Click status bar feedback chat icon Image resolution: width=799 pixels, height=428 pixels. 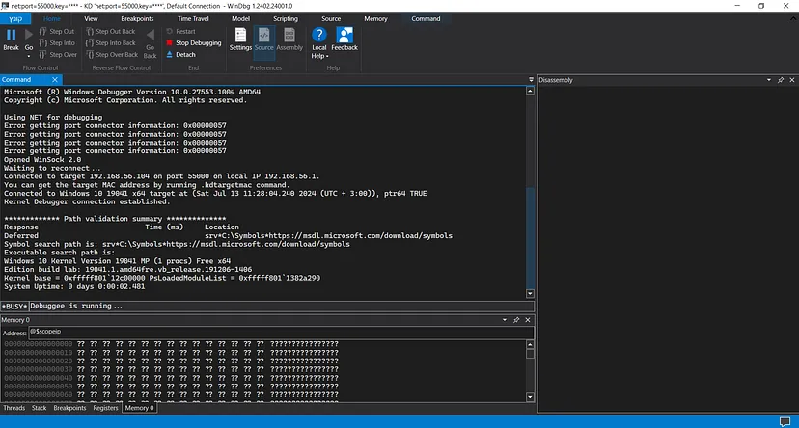[x=785, y=422]
